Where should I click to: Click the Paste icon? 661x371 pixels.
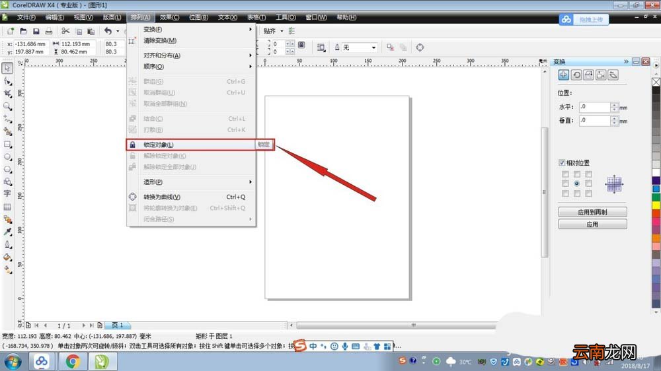(x=91, y=31)
